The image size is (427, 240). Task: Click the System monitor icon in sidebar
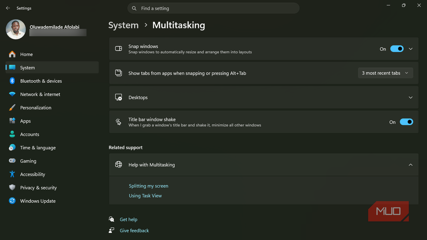12,68
